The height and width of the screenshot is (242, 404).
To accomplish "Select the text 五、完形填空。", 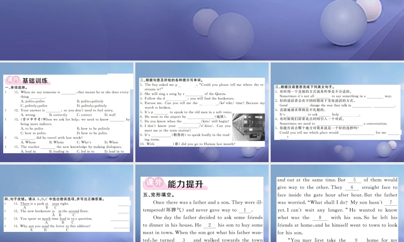I will pyautogui.click(x=159, y=195).
